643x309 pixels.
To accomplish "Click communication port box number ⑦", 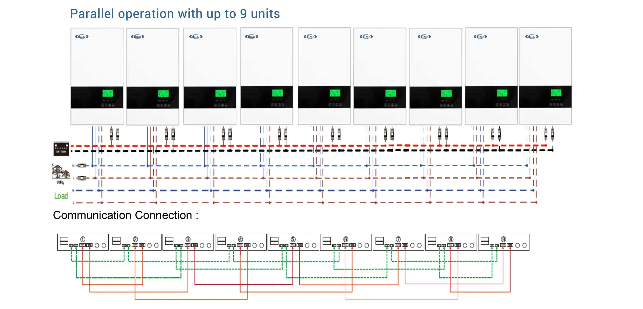I will (x=398, y=242).
